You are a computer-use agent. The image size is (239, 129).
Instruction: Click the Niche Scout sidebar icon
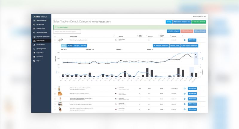[34, 24]
